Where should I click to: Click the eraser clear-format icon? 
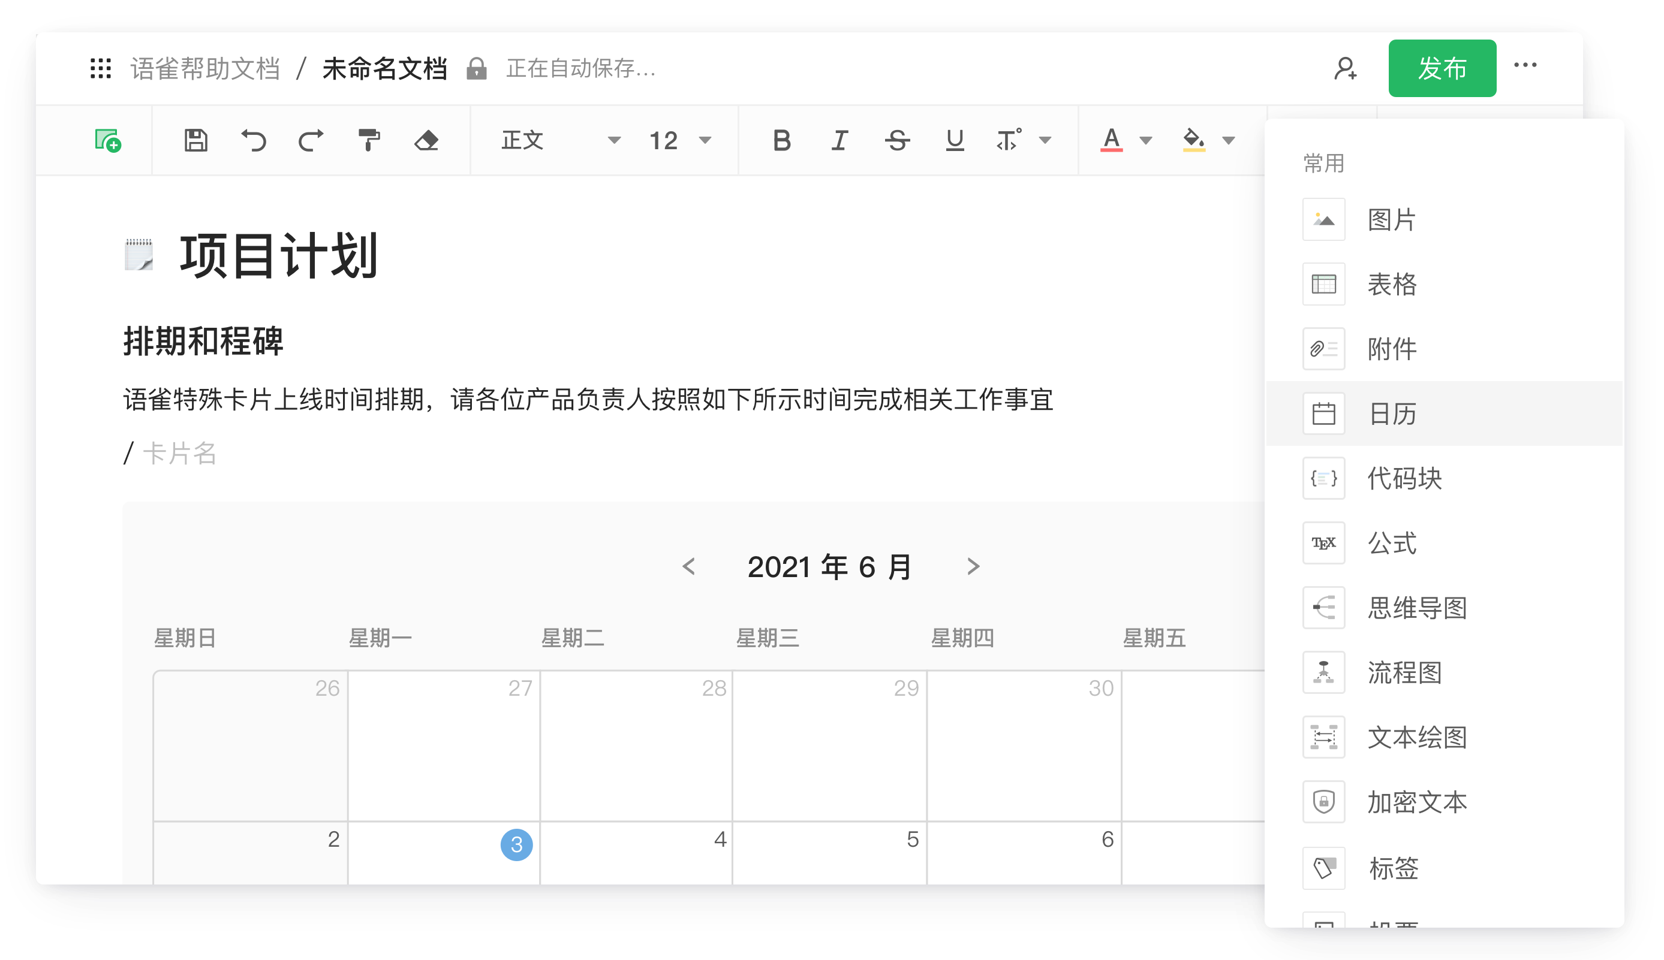tap(426, 140)
